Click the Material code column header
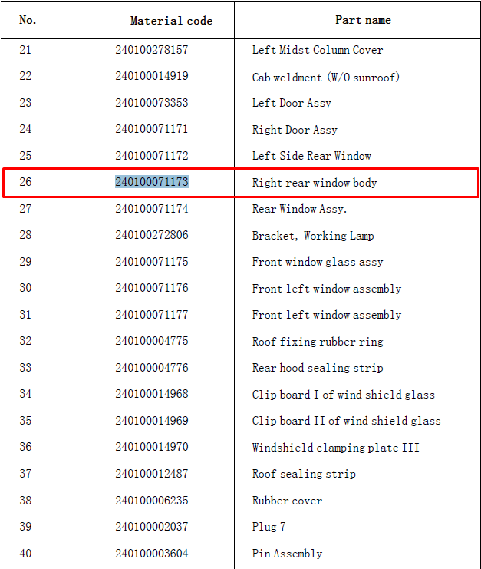The image size is (481, 569). pos(171,21)
